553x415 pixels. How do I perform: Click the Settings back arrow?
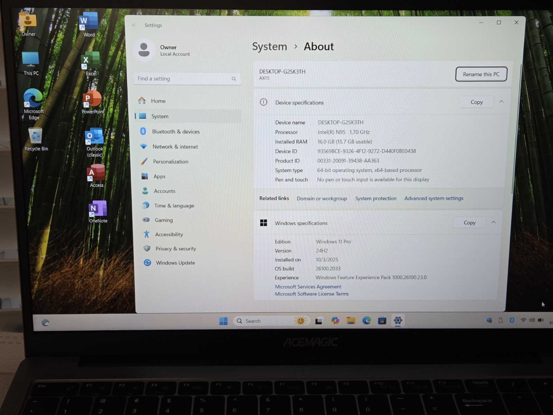coord(134,25)
